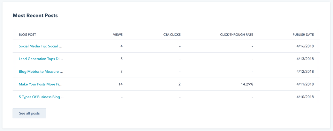Open the 'Blog Metrics to Measure …' post
333x131 pixels.
41,71
